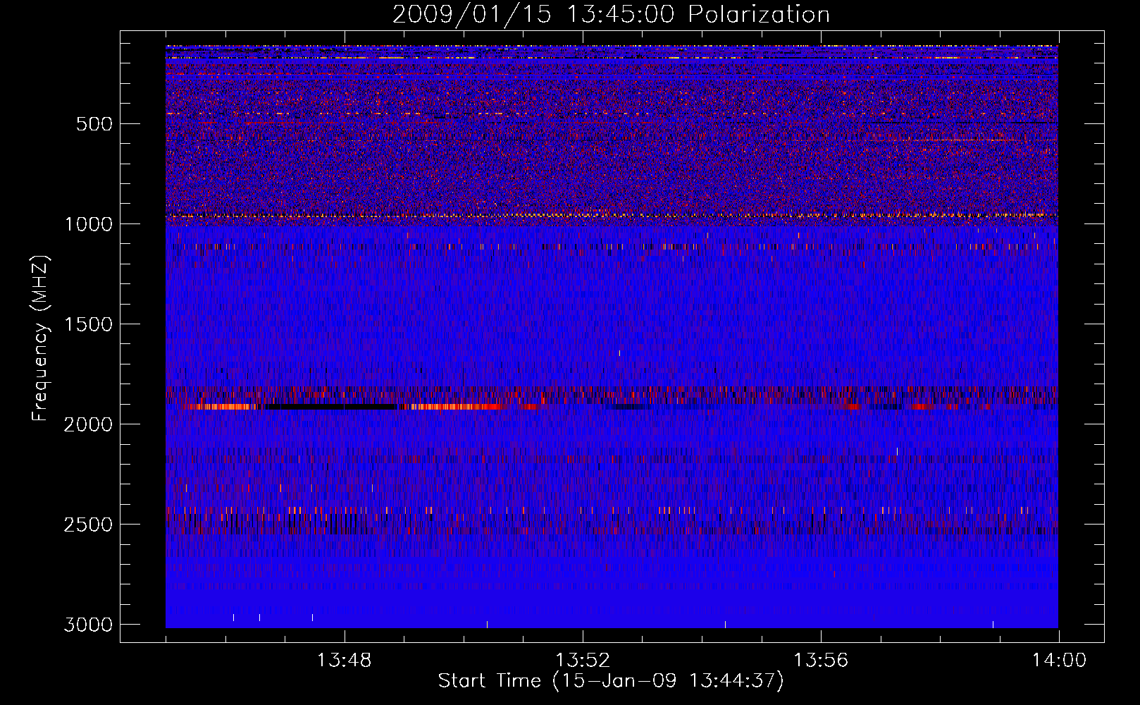The width and height of the screenshot is (1140, 705).
Task: Click the 13:48 time tick label
Action: click(345, 661)
